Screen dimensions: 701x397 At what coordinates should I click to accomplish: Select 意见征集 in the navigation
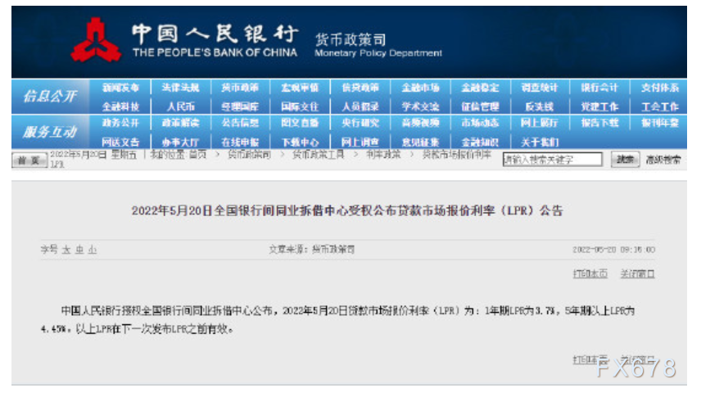point(420,142)
